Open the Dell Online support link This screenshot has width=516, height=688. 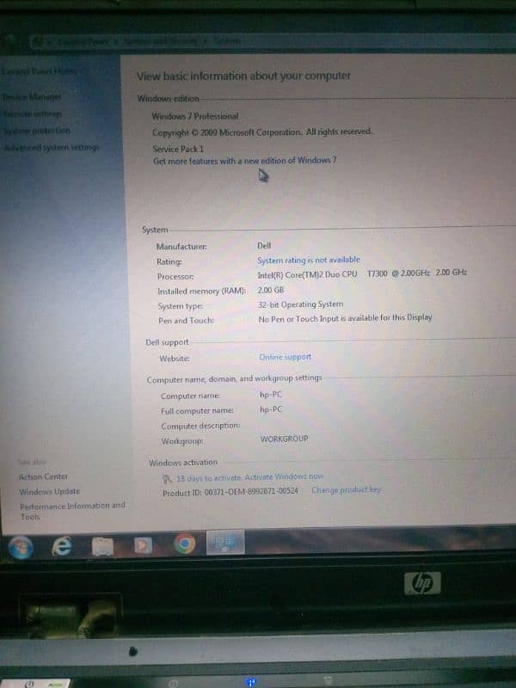pyautogui.click(x=285, y=357)
